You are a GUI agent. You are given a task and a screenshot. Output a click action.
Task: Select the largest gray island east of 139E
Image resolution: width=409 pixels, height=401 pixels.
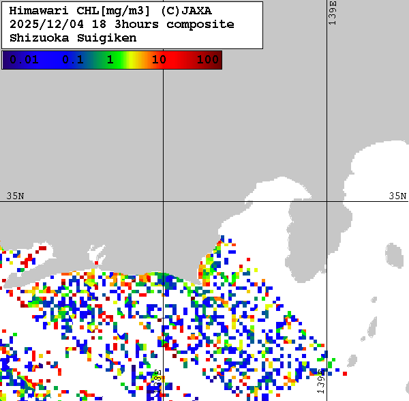coord(393,255)
